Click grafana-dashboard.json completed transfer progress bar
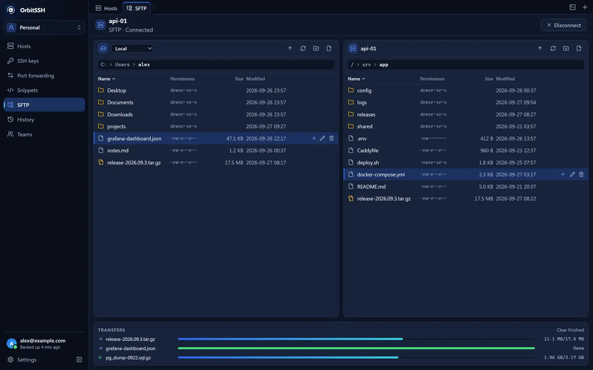Screen dimensions: 593x370 click(356, 348)
